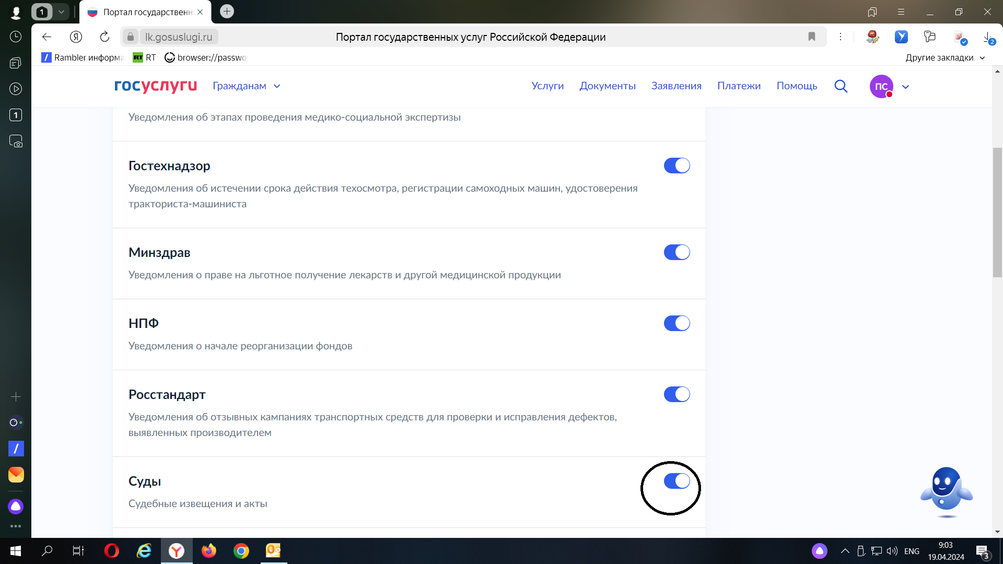
Task: Open Alice voice assistant in sidebar
Action: [x=16, y=506]
